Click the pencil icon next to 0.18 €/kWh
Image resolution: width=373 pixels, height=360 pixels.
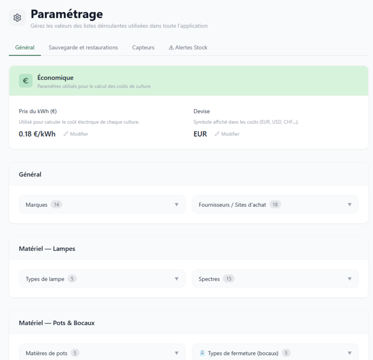point(66,134)
